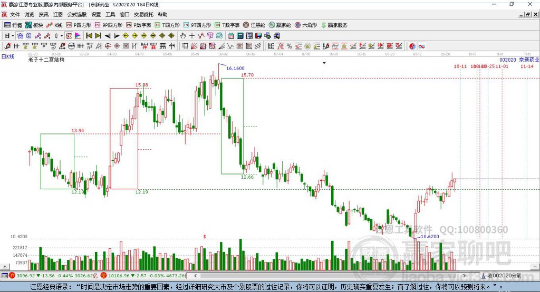Open the calculator icon in toolbar
Image resolution: width=540 pixels, height=292 pixels.
pyautogui.click(x=240, y=36)
